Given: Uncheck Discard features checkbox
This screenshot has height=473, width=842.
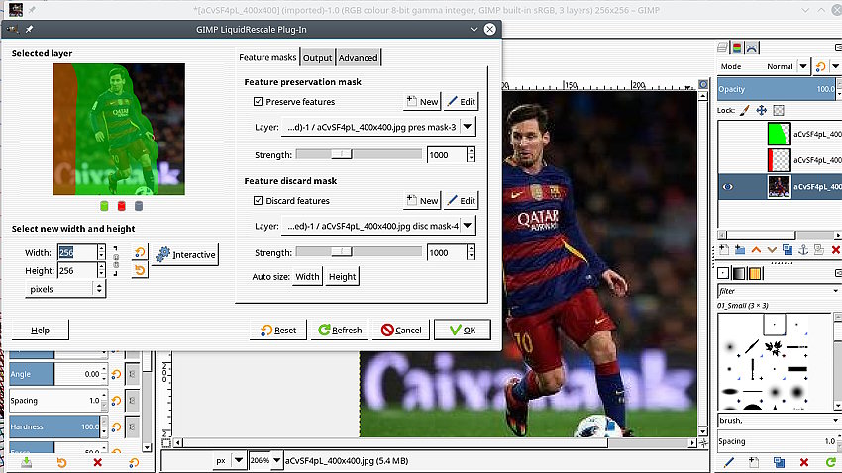Looking at the screenshot, I should tap(258, 200).
